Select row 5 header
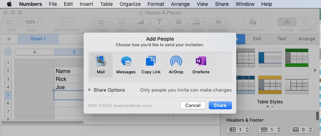 click(x=8, y=95)
